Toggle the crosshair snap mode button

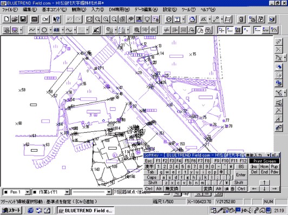[x=221, y=30]
